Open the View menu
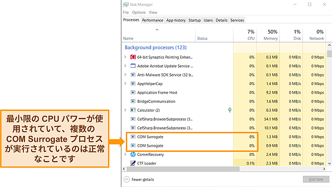The height and width of the screenshot is (187, 332). pyautogui.click(x=153, y=12)
